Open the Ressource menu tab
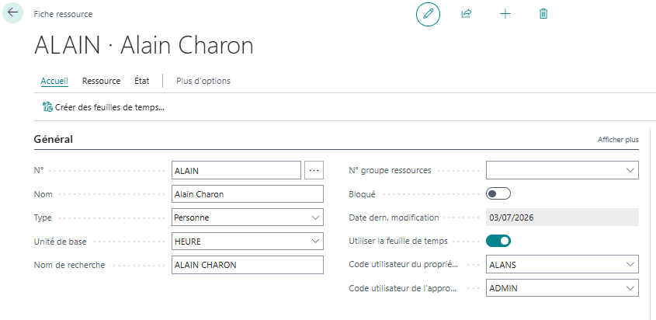The image size is (656, 320). (x=101, y=81)
